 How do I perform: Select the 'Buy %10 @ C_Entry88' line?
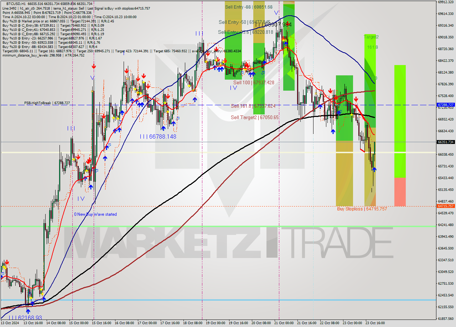[x=53, y=34]
